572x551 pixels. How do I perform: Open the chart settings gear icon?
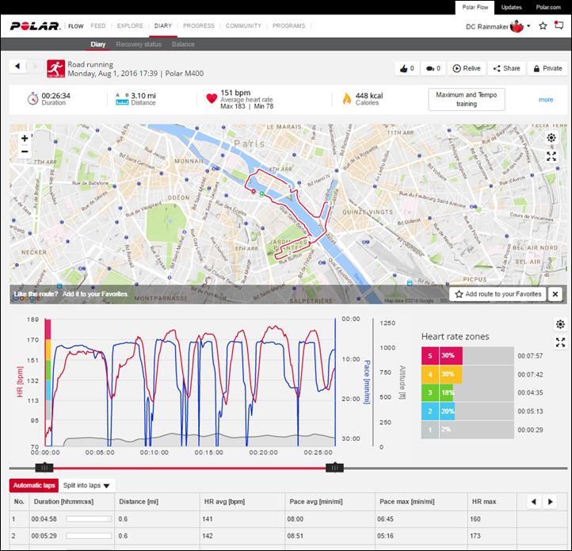560,324
